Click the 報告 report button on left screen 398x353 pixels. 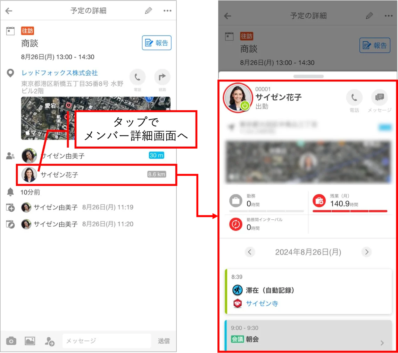pos(157,43)
